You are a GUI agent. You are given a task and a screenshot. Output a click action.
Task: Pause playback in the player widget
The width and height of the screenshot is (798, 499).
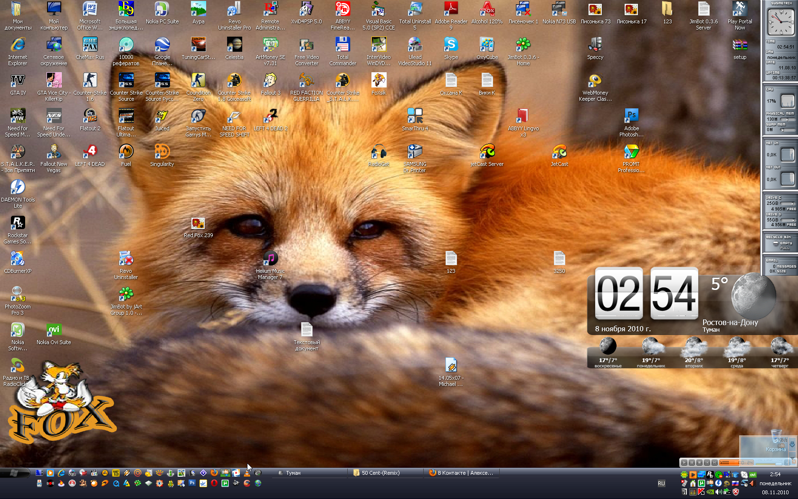[692, 462]
